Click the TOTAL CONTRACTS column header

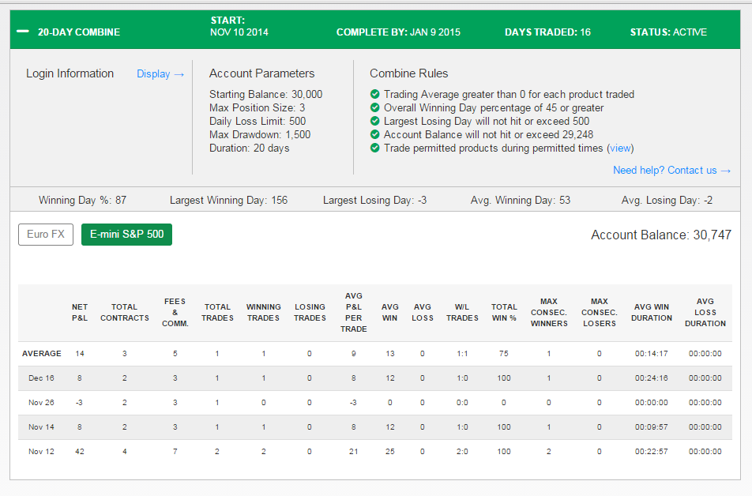(125, 312)
